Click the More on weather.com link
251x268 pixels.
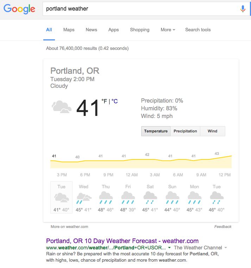click(x=69, y=227)
